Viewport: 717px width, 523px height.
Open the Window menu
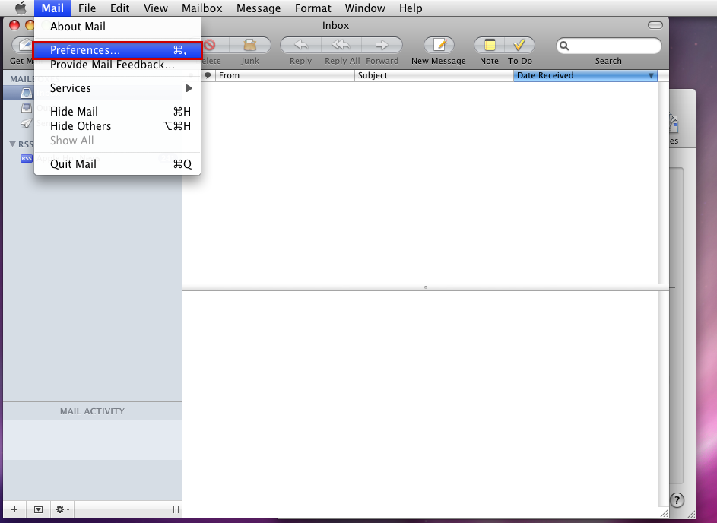point(365,8)
